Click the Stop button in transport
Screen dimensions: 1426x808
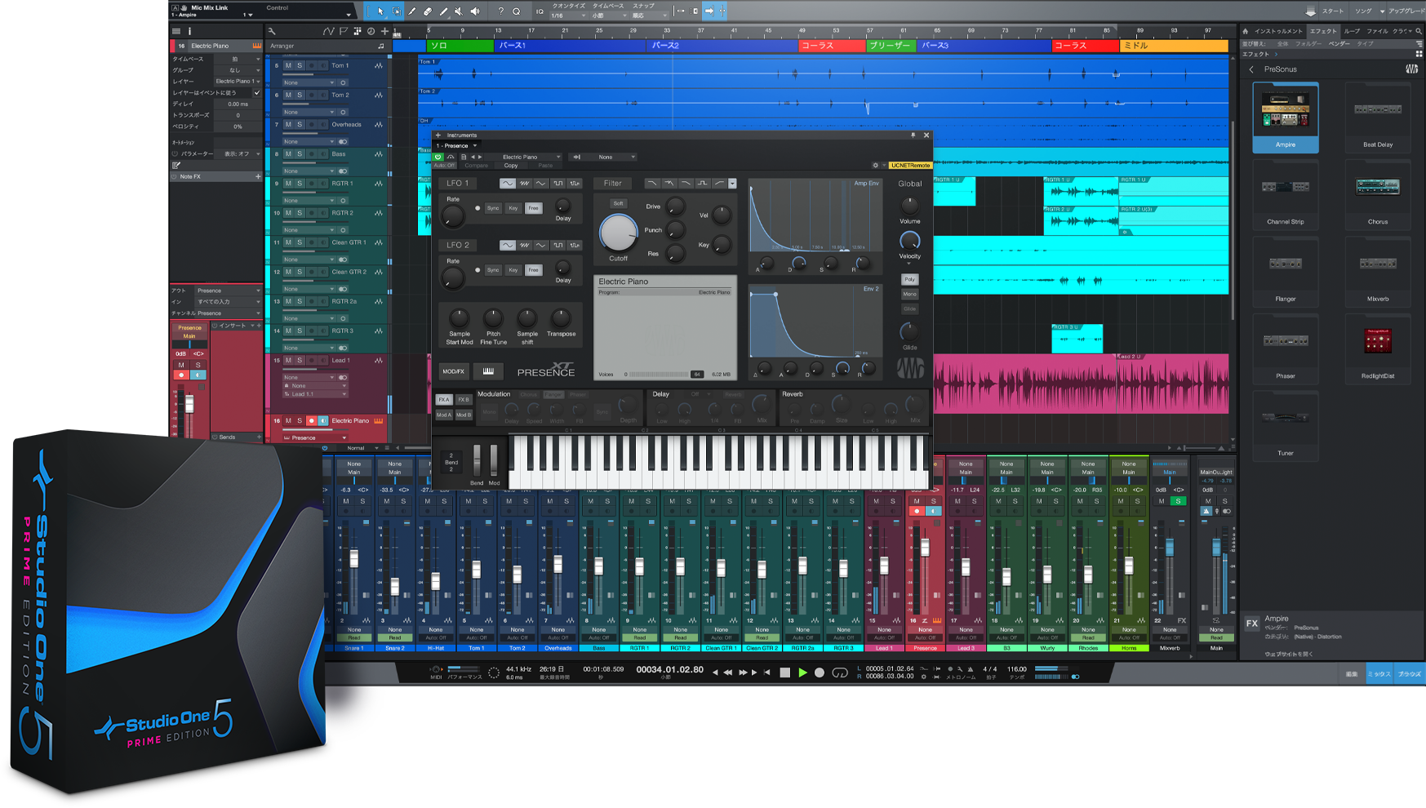(784, 673)
